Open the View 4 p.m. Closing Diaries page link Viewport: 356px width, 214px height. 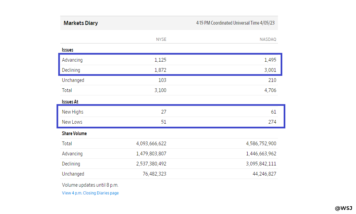(x=90, y=193)
